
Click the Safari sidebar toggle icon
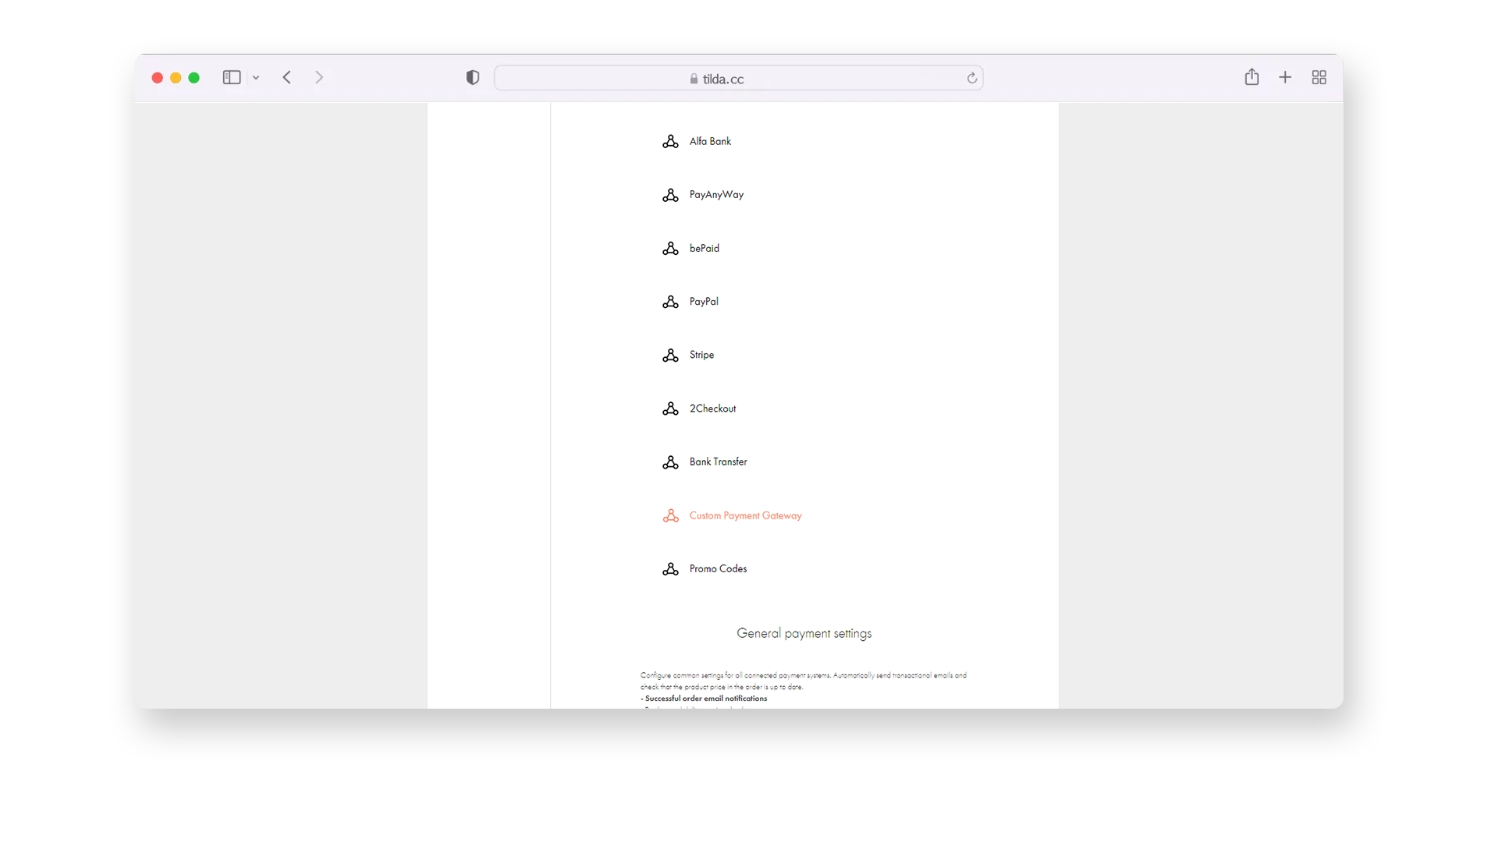point(232,77)
